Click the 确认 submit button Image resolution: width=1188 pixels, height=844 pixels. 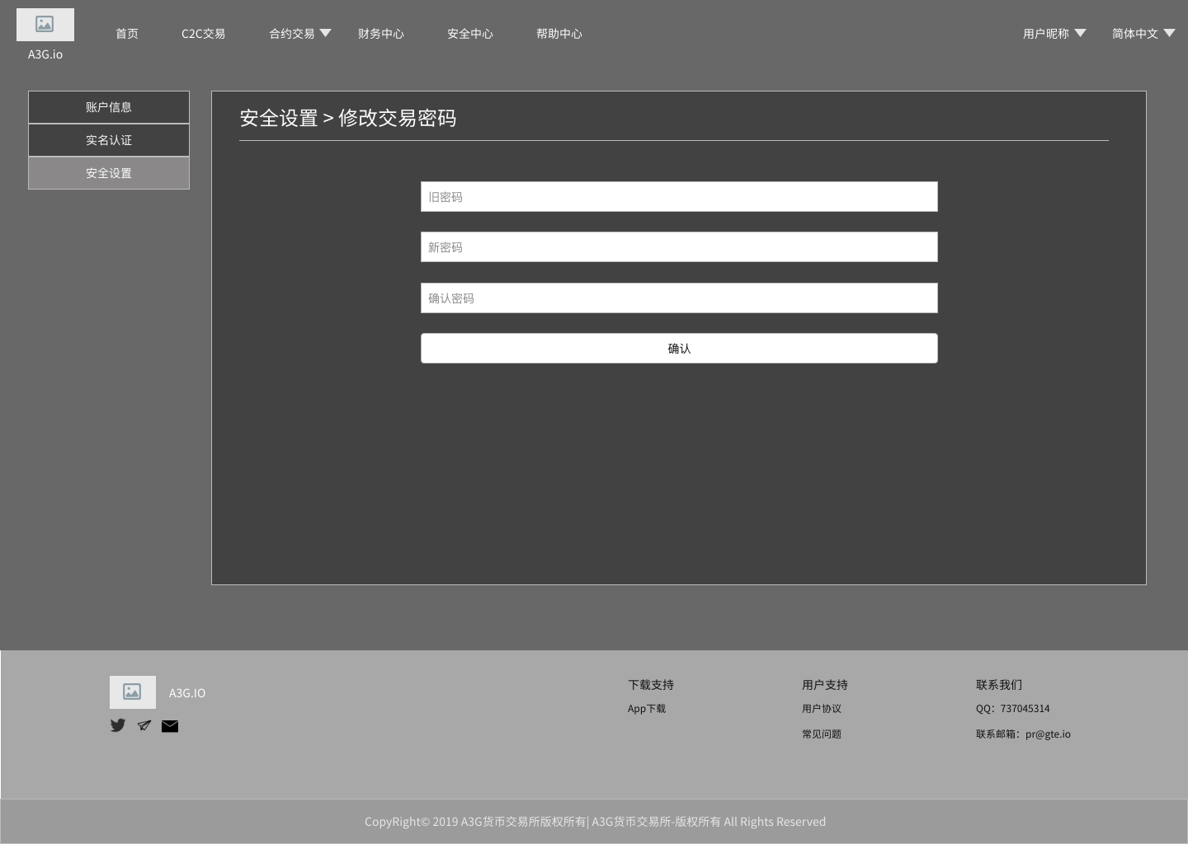(x=679, y=349)
